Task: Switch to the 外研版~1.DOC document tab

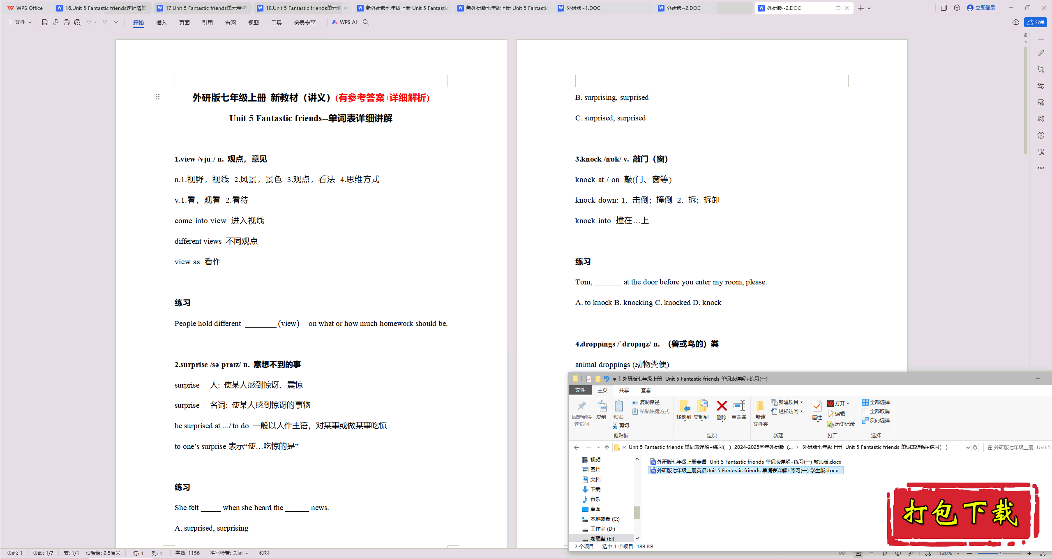Action: click(x=603, y=8)
